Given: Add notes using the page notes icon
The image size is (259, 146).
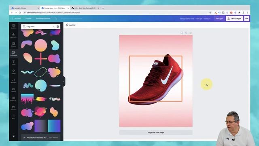Looking at the screenshot, I should pos(182,33).
